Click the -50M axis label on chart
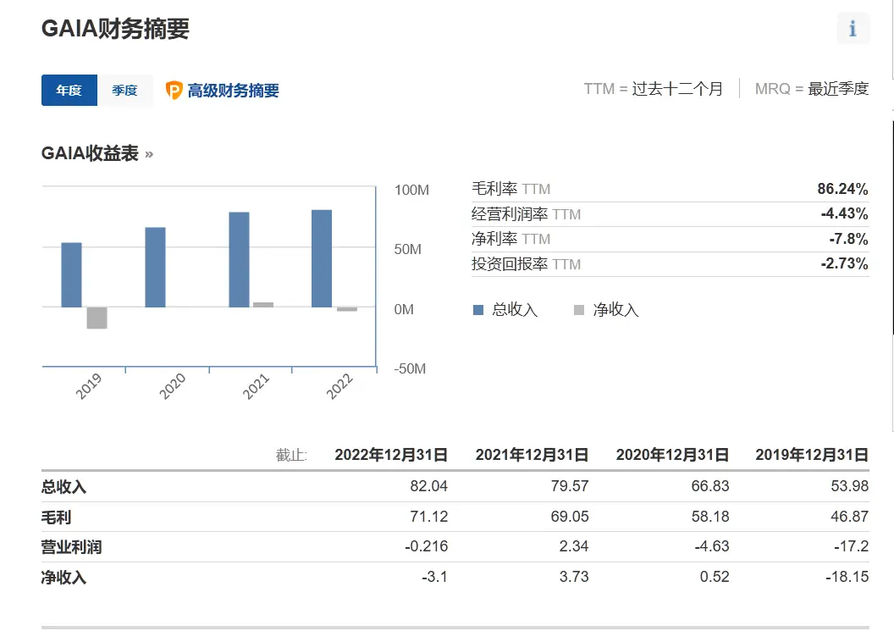894x642 pixels. pyautogui.click(x=410, y=369)
